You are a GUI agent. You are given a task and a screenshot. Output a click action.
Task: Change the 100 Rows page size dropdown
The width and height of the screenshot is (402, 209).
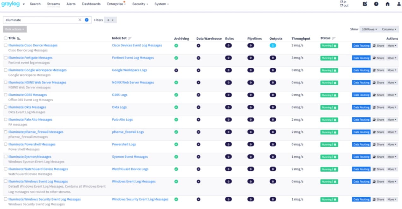click(369, 29)
